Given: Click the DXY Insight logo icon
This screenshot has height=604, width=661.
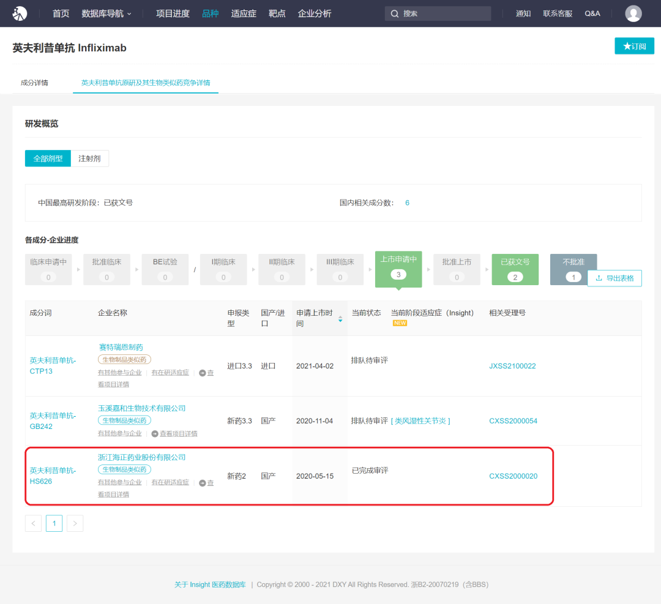Looking at the screenshot, I should (20, 13).
